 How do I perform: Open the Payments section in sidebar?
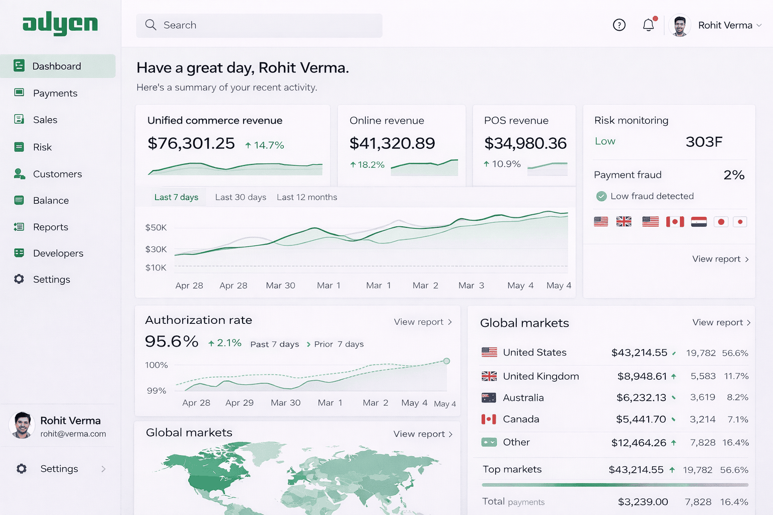click(55, 93)
